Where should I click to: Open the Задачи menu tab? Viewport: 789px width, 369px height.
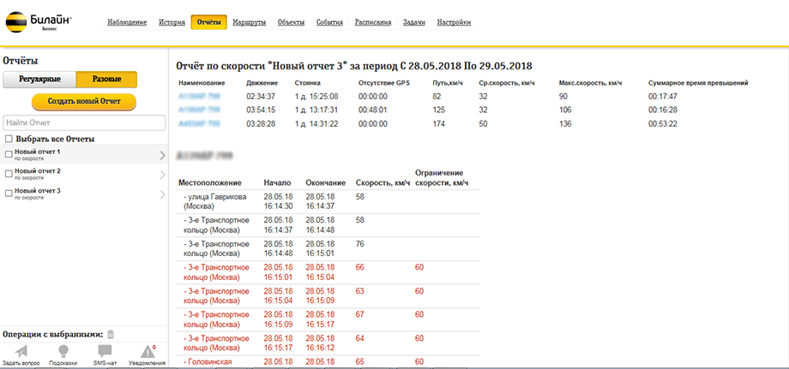(414, 22)
